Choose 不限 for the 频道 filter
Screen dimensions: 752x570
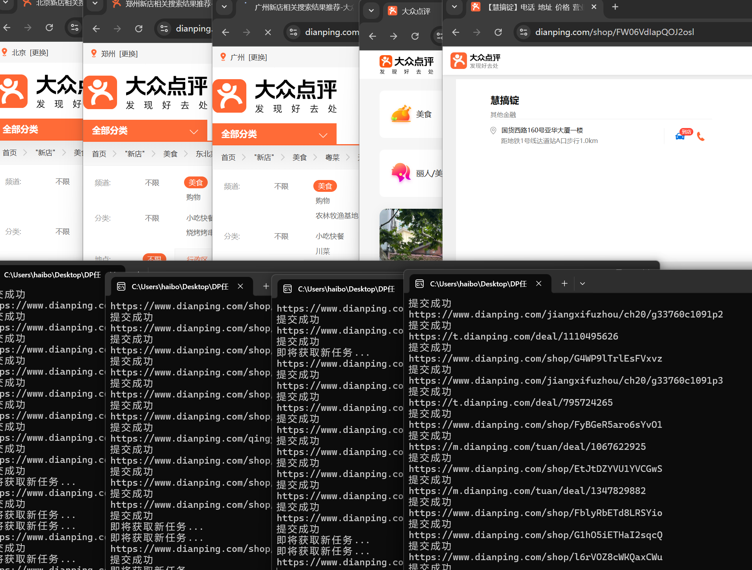[281, 186]
